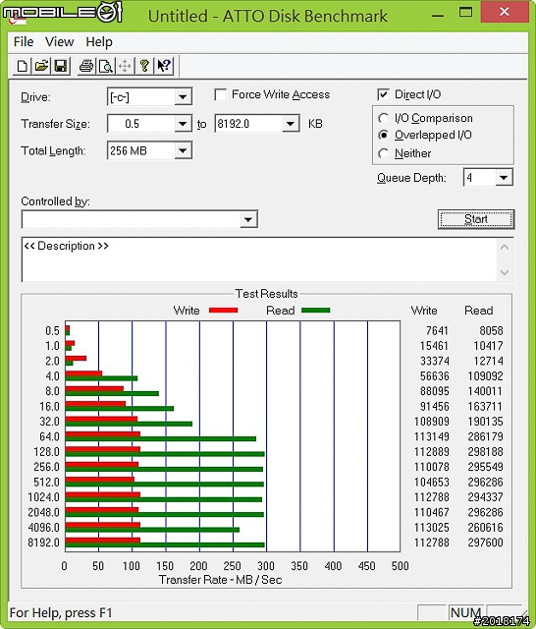Enable Force Write Access checkbox
536x629 pixels.
pyautogui.click(x=221, y=95)
